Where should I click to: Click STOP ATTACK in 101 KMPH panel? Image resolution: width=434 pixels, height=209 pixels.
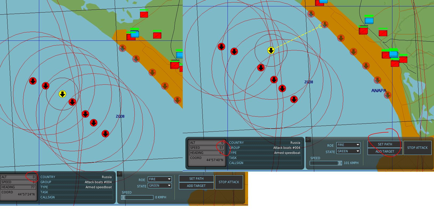417,148
